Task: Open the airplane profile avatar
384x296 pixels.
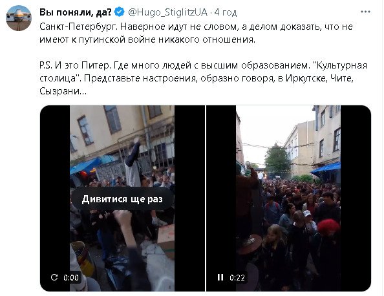Action: (19, 18)
